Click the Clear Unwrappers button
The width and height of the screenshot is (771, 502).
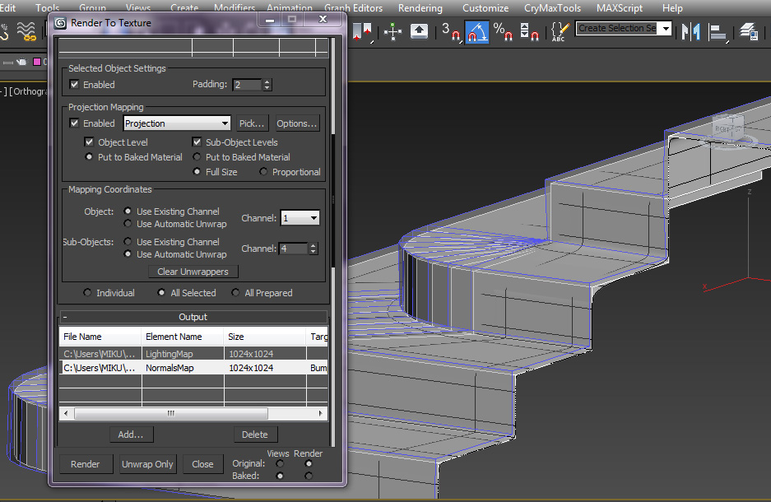coord(193,272)
